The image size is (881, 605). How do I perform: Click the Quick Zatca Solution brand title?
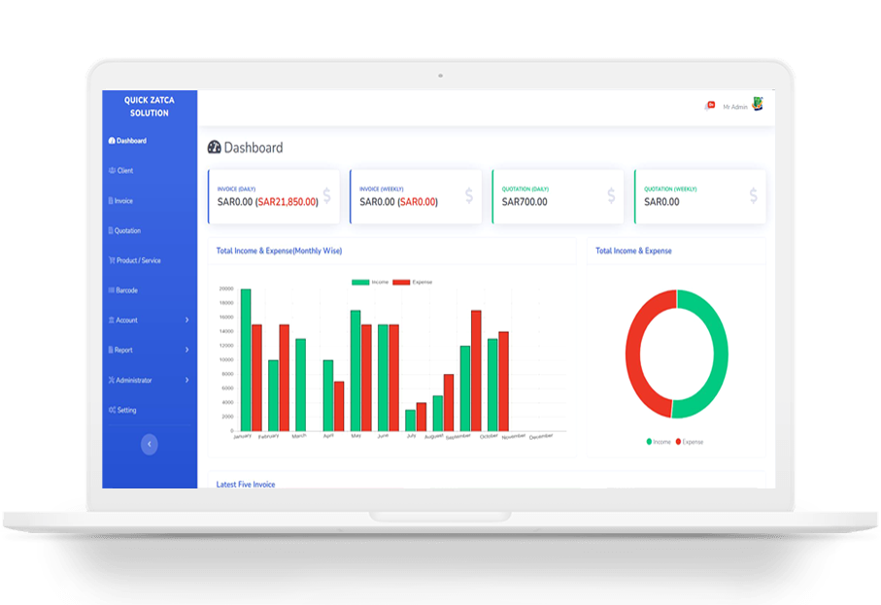149,107
